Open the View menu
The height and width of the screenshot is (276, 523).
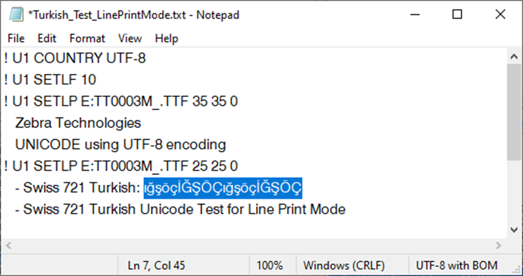click(130, 38)
